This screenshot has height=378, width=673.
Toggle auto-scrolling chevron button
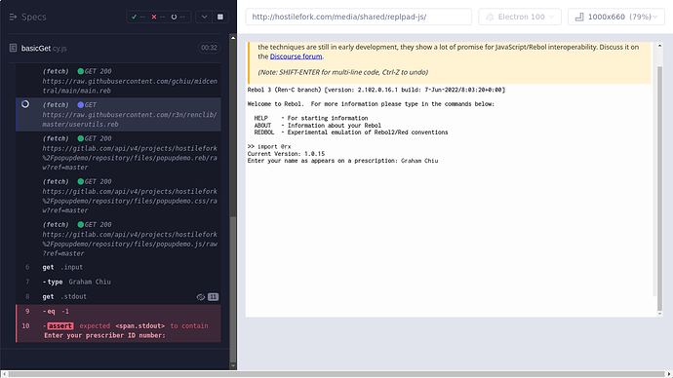pyautogui.click(x=204, y=17)
